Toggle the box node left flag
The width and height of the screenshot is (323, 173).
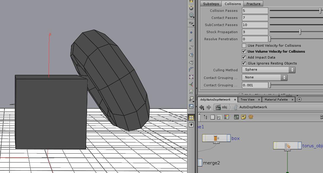tap(204, 138)
